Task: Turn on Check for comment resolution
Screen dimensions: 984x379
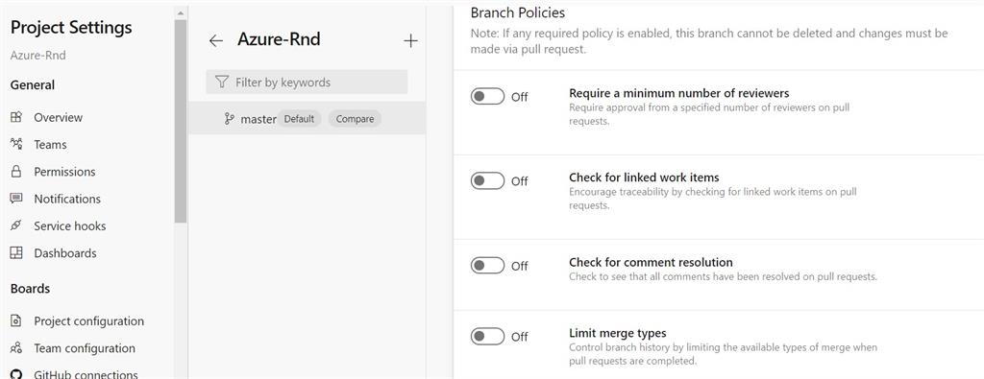Action: (487, 266)
